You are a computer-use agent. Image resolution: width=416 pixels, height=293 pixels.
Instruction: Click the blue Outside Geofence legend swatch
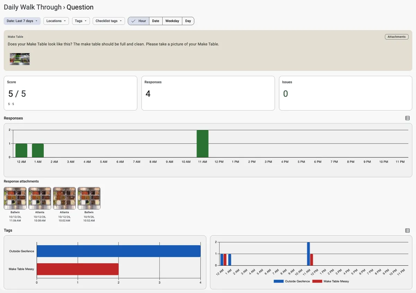coord(278,282)
